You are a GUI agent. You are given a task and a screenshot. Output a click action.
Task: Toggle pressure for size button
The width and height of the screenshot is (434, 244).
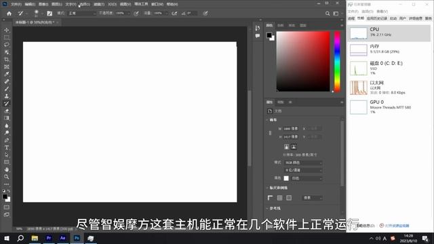(205, 14)
